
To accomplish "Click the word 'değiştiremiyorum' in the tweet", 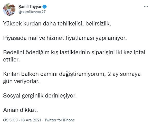I will tap(82, 74).
